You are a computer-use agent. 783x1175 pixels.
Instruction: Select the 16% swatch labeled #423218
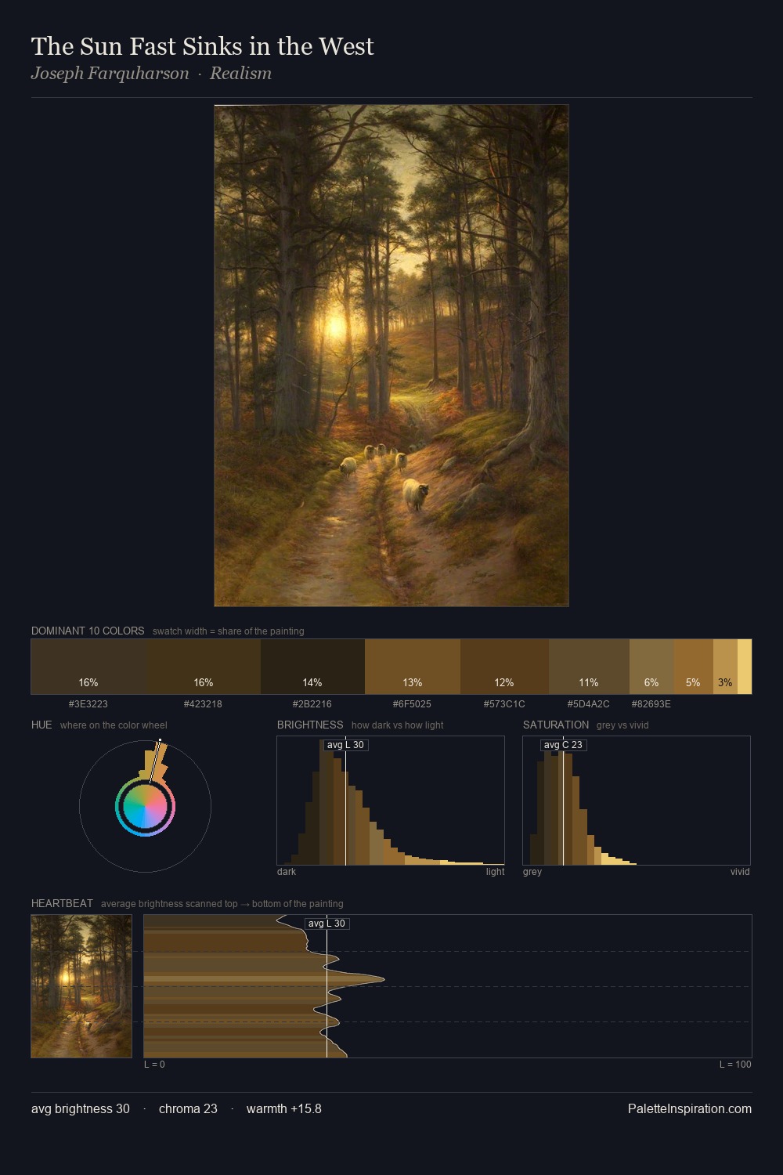click(x=204, y=667)
